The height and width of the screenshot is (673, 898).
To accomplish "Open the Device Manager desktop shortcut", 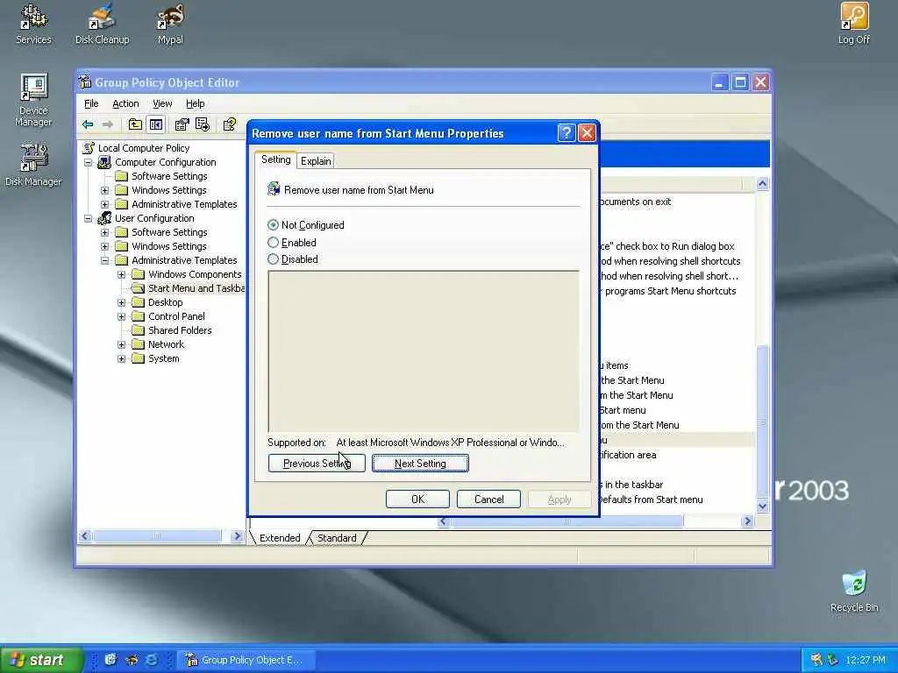I will click(x=33, y=100).
